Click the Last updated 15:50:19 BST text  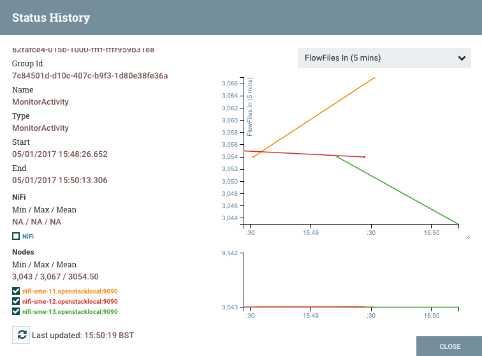(x=83, y=336)
